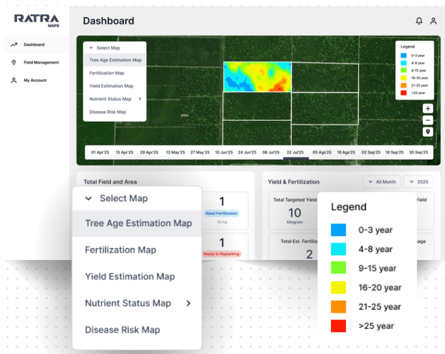Click the Field Management pin icon
This screenshot has height=354, width=445.
14,63
